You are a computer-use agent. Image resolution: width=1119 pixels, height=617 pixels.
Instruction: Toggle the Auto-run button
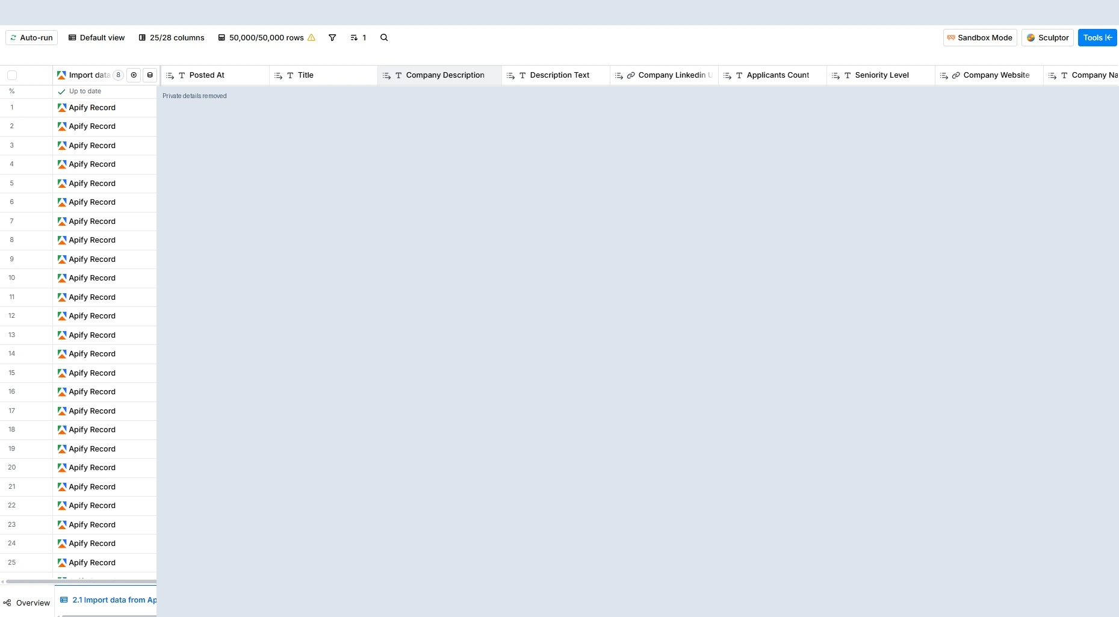pos(31,38)
